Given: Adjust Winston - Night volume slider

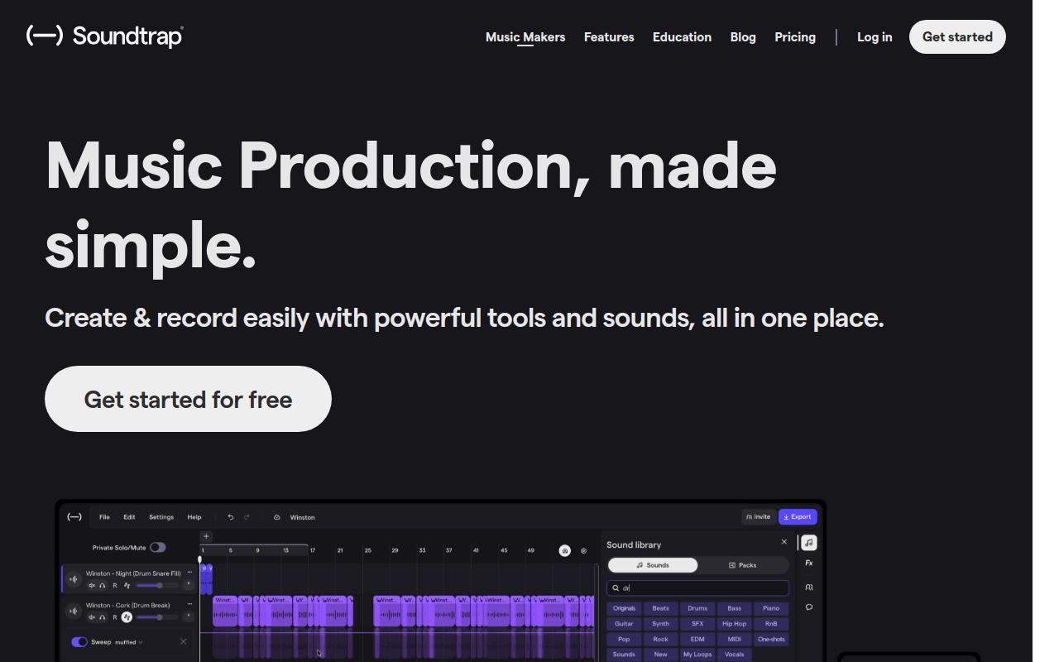Looking at the screenshot, I should (157, 586).
